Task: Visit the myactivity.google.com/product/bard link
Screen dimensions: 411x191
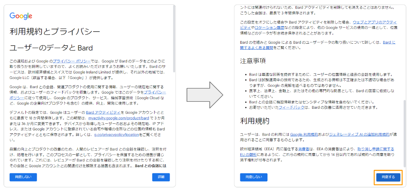Action: [118, 118]
